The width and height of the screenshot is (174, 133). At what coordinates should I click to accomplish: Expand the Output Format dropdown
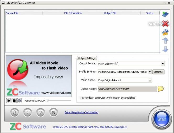coord(163,64)
